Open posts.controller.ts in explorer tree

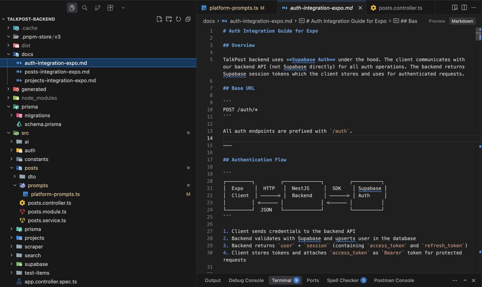[x=49, y=203]
